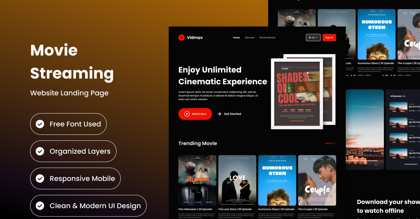The image size is (420, 219).
Task: Click the Clean & Modern UI Design pill
Action: (x=88, y=206)
